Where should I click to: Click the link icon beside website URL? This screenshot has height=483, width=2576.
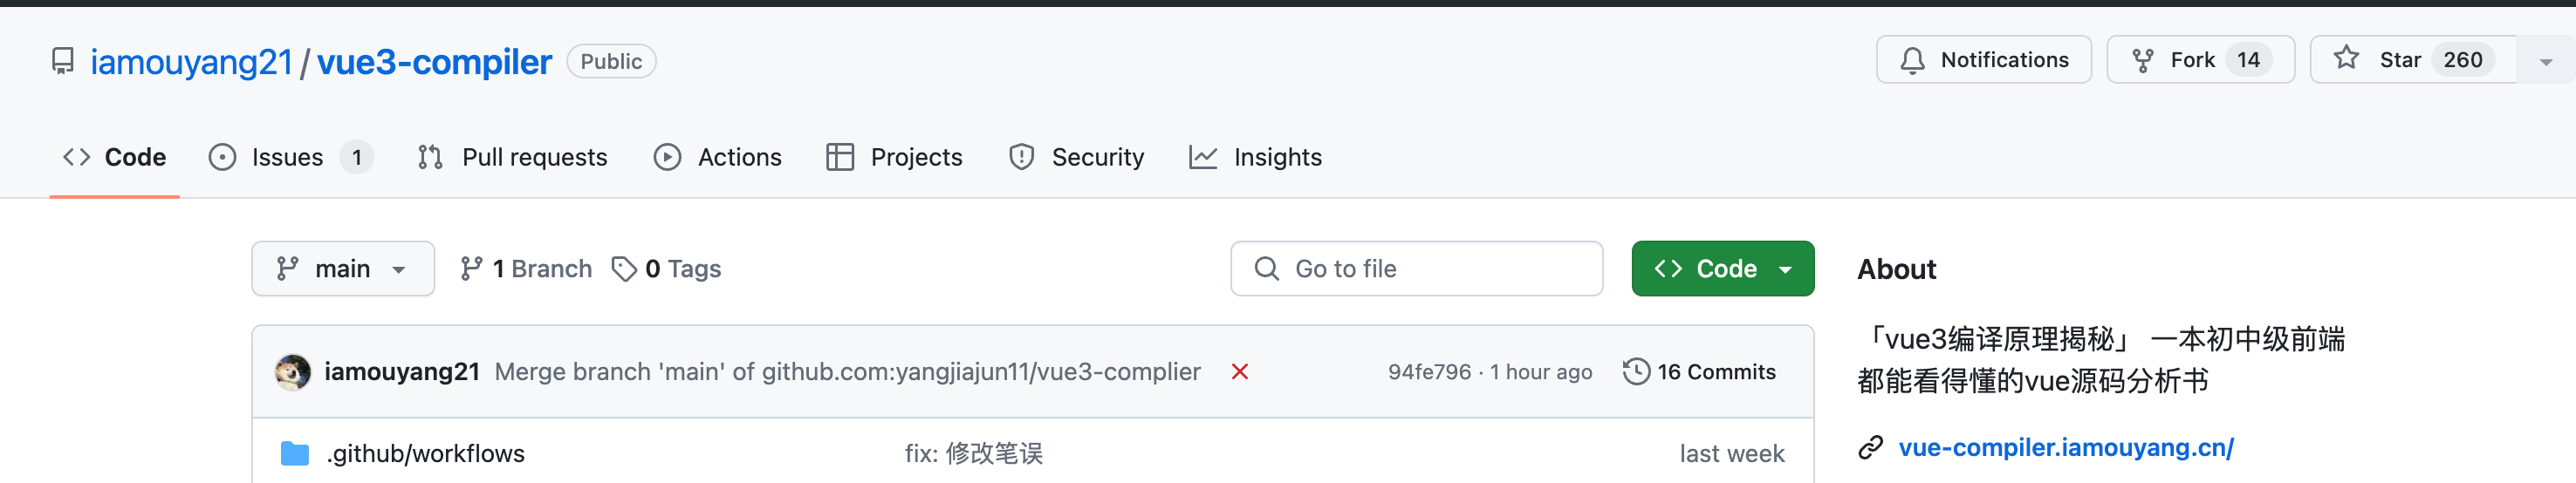coord(1870,448)
